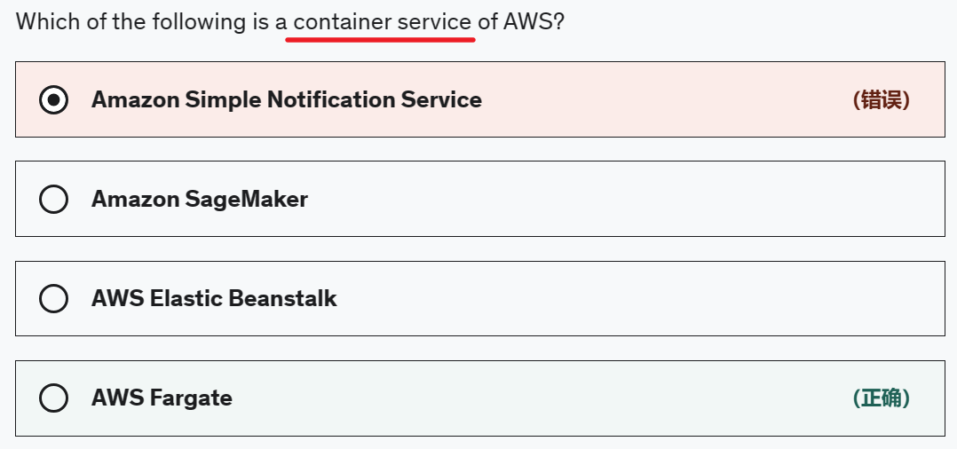
Task: Click the green (正确) correct marker
Action: click(881, 398)
